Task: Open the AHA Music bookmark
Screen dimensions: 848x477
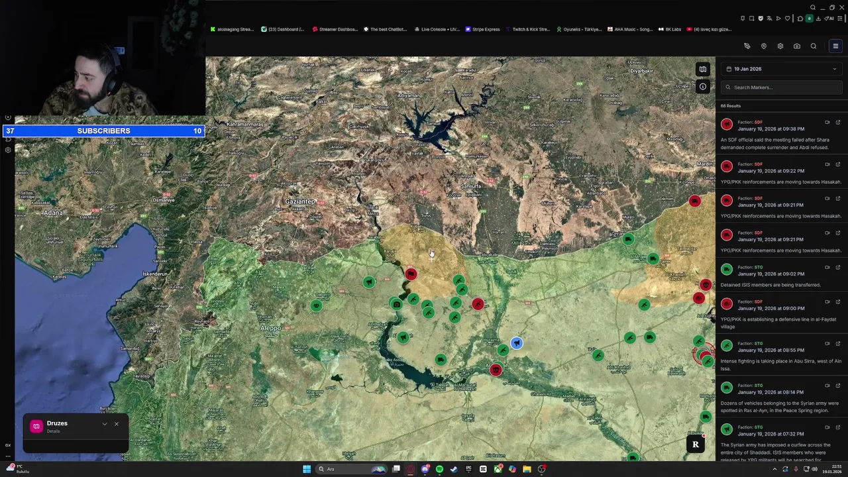Action: click(630, 29)
